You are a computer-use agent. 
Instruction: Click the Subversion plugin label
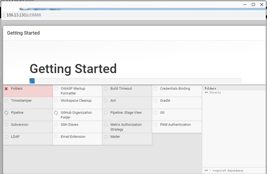click(19, 125)
